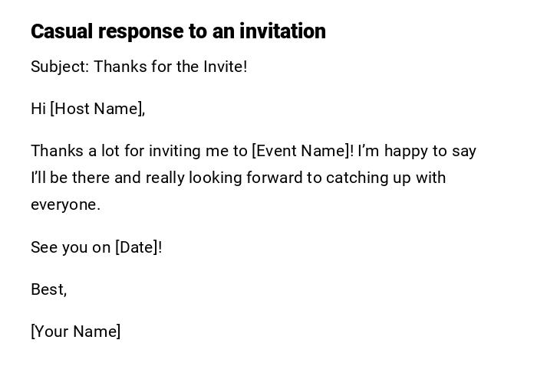Viewport: 537px width, 379px height.
Task: Click the phrase "See you on"
Action: click(x=71, y=247)
